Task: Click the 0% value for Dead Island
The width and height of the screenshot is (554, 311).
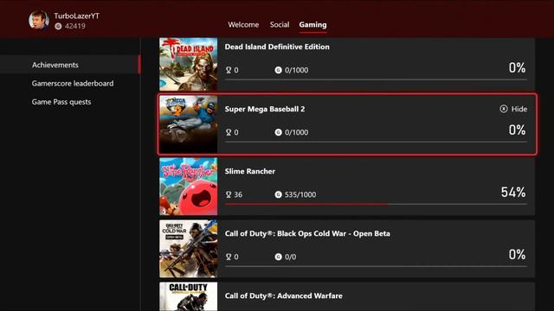Action: [518, 67]
